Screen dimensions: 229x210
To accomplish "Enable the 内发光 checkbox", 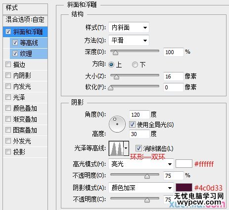I will tap(8, 86).
